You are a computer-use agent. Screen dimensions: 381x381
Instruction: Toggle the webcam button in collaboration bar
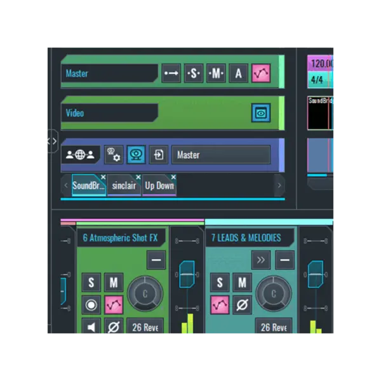pyautogui.click(x=137, y=154)
